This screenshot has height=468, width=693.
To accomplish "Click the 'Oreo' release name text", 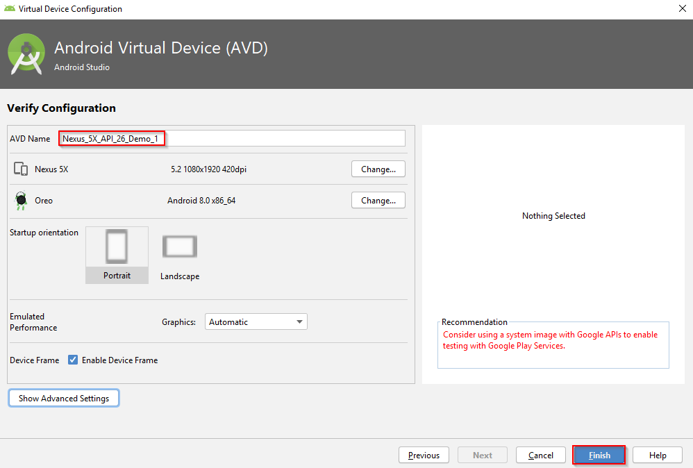I will point(44,201).
